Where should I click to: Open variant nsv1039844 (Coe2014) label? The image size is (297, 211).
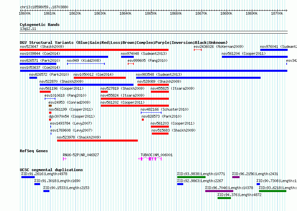[40, 53]
